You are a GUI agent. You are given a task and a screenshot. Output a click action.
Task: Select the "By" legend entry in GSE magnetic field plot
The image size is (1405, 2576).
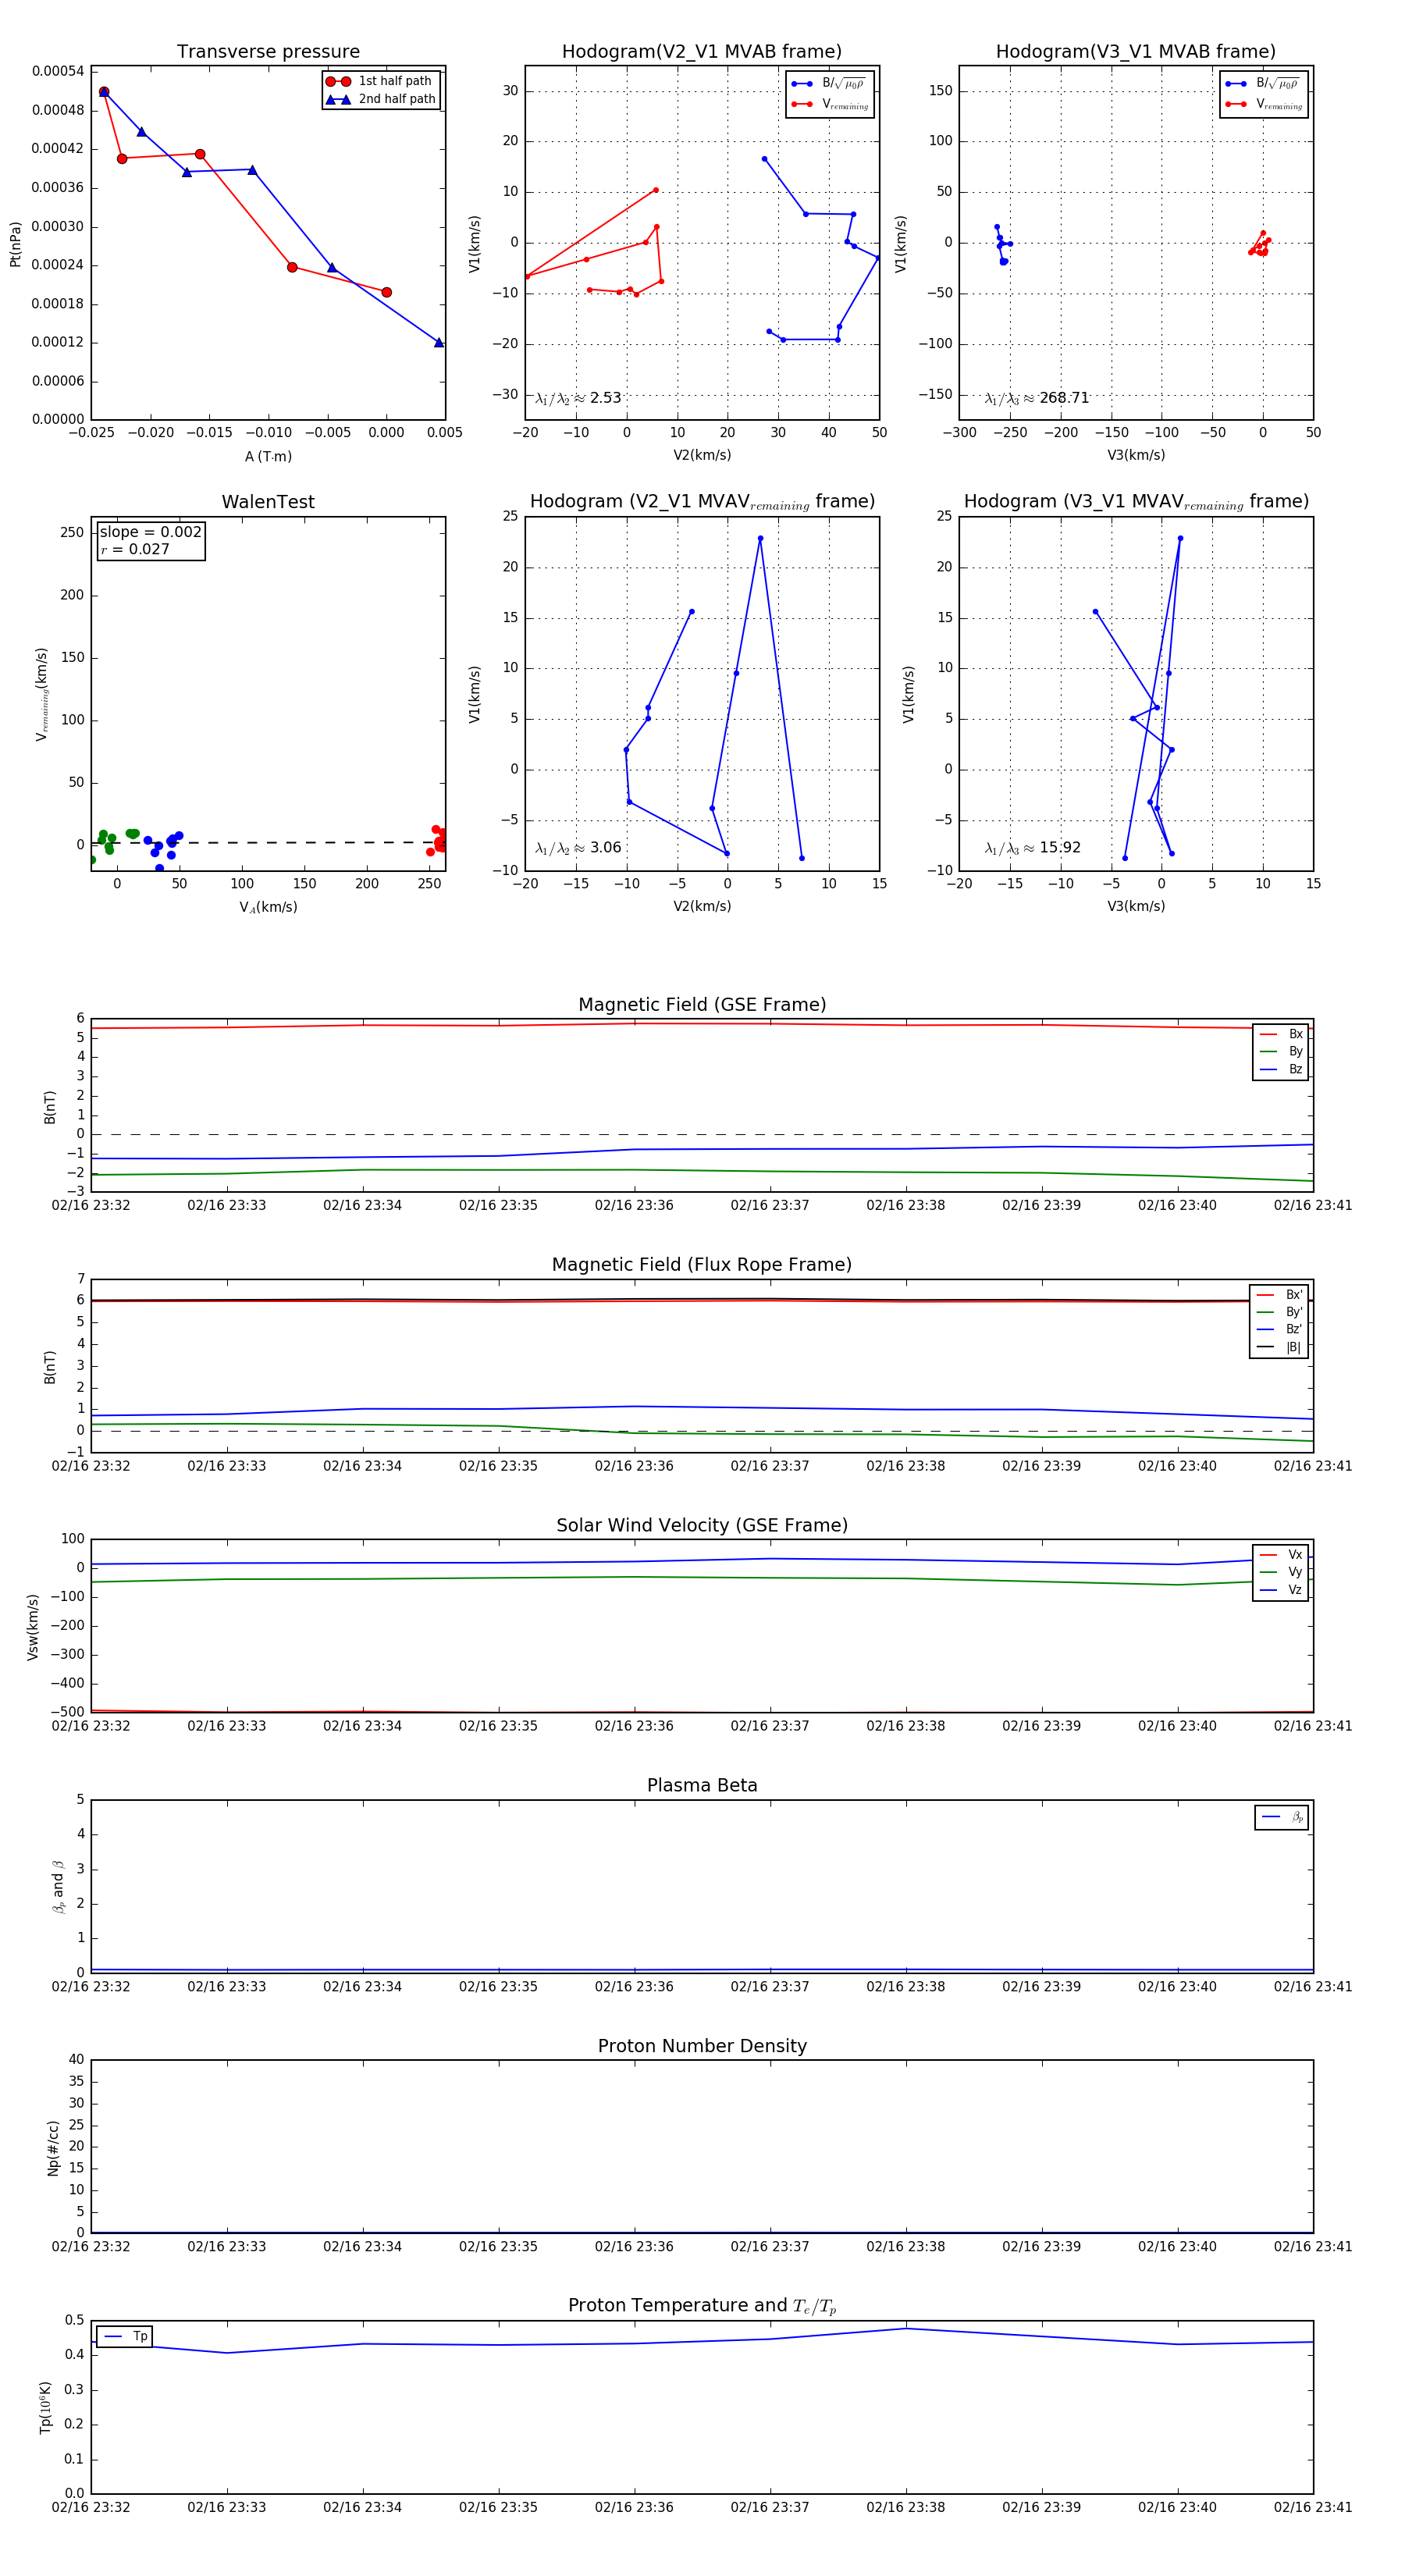pos(1281,1052)
